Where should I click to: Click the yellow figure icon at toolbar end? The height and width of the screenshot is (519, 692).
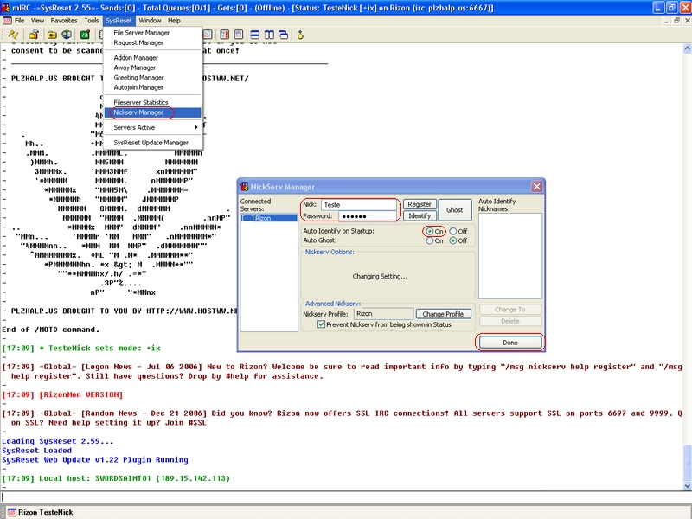point(300,35)
